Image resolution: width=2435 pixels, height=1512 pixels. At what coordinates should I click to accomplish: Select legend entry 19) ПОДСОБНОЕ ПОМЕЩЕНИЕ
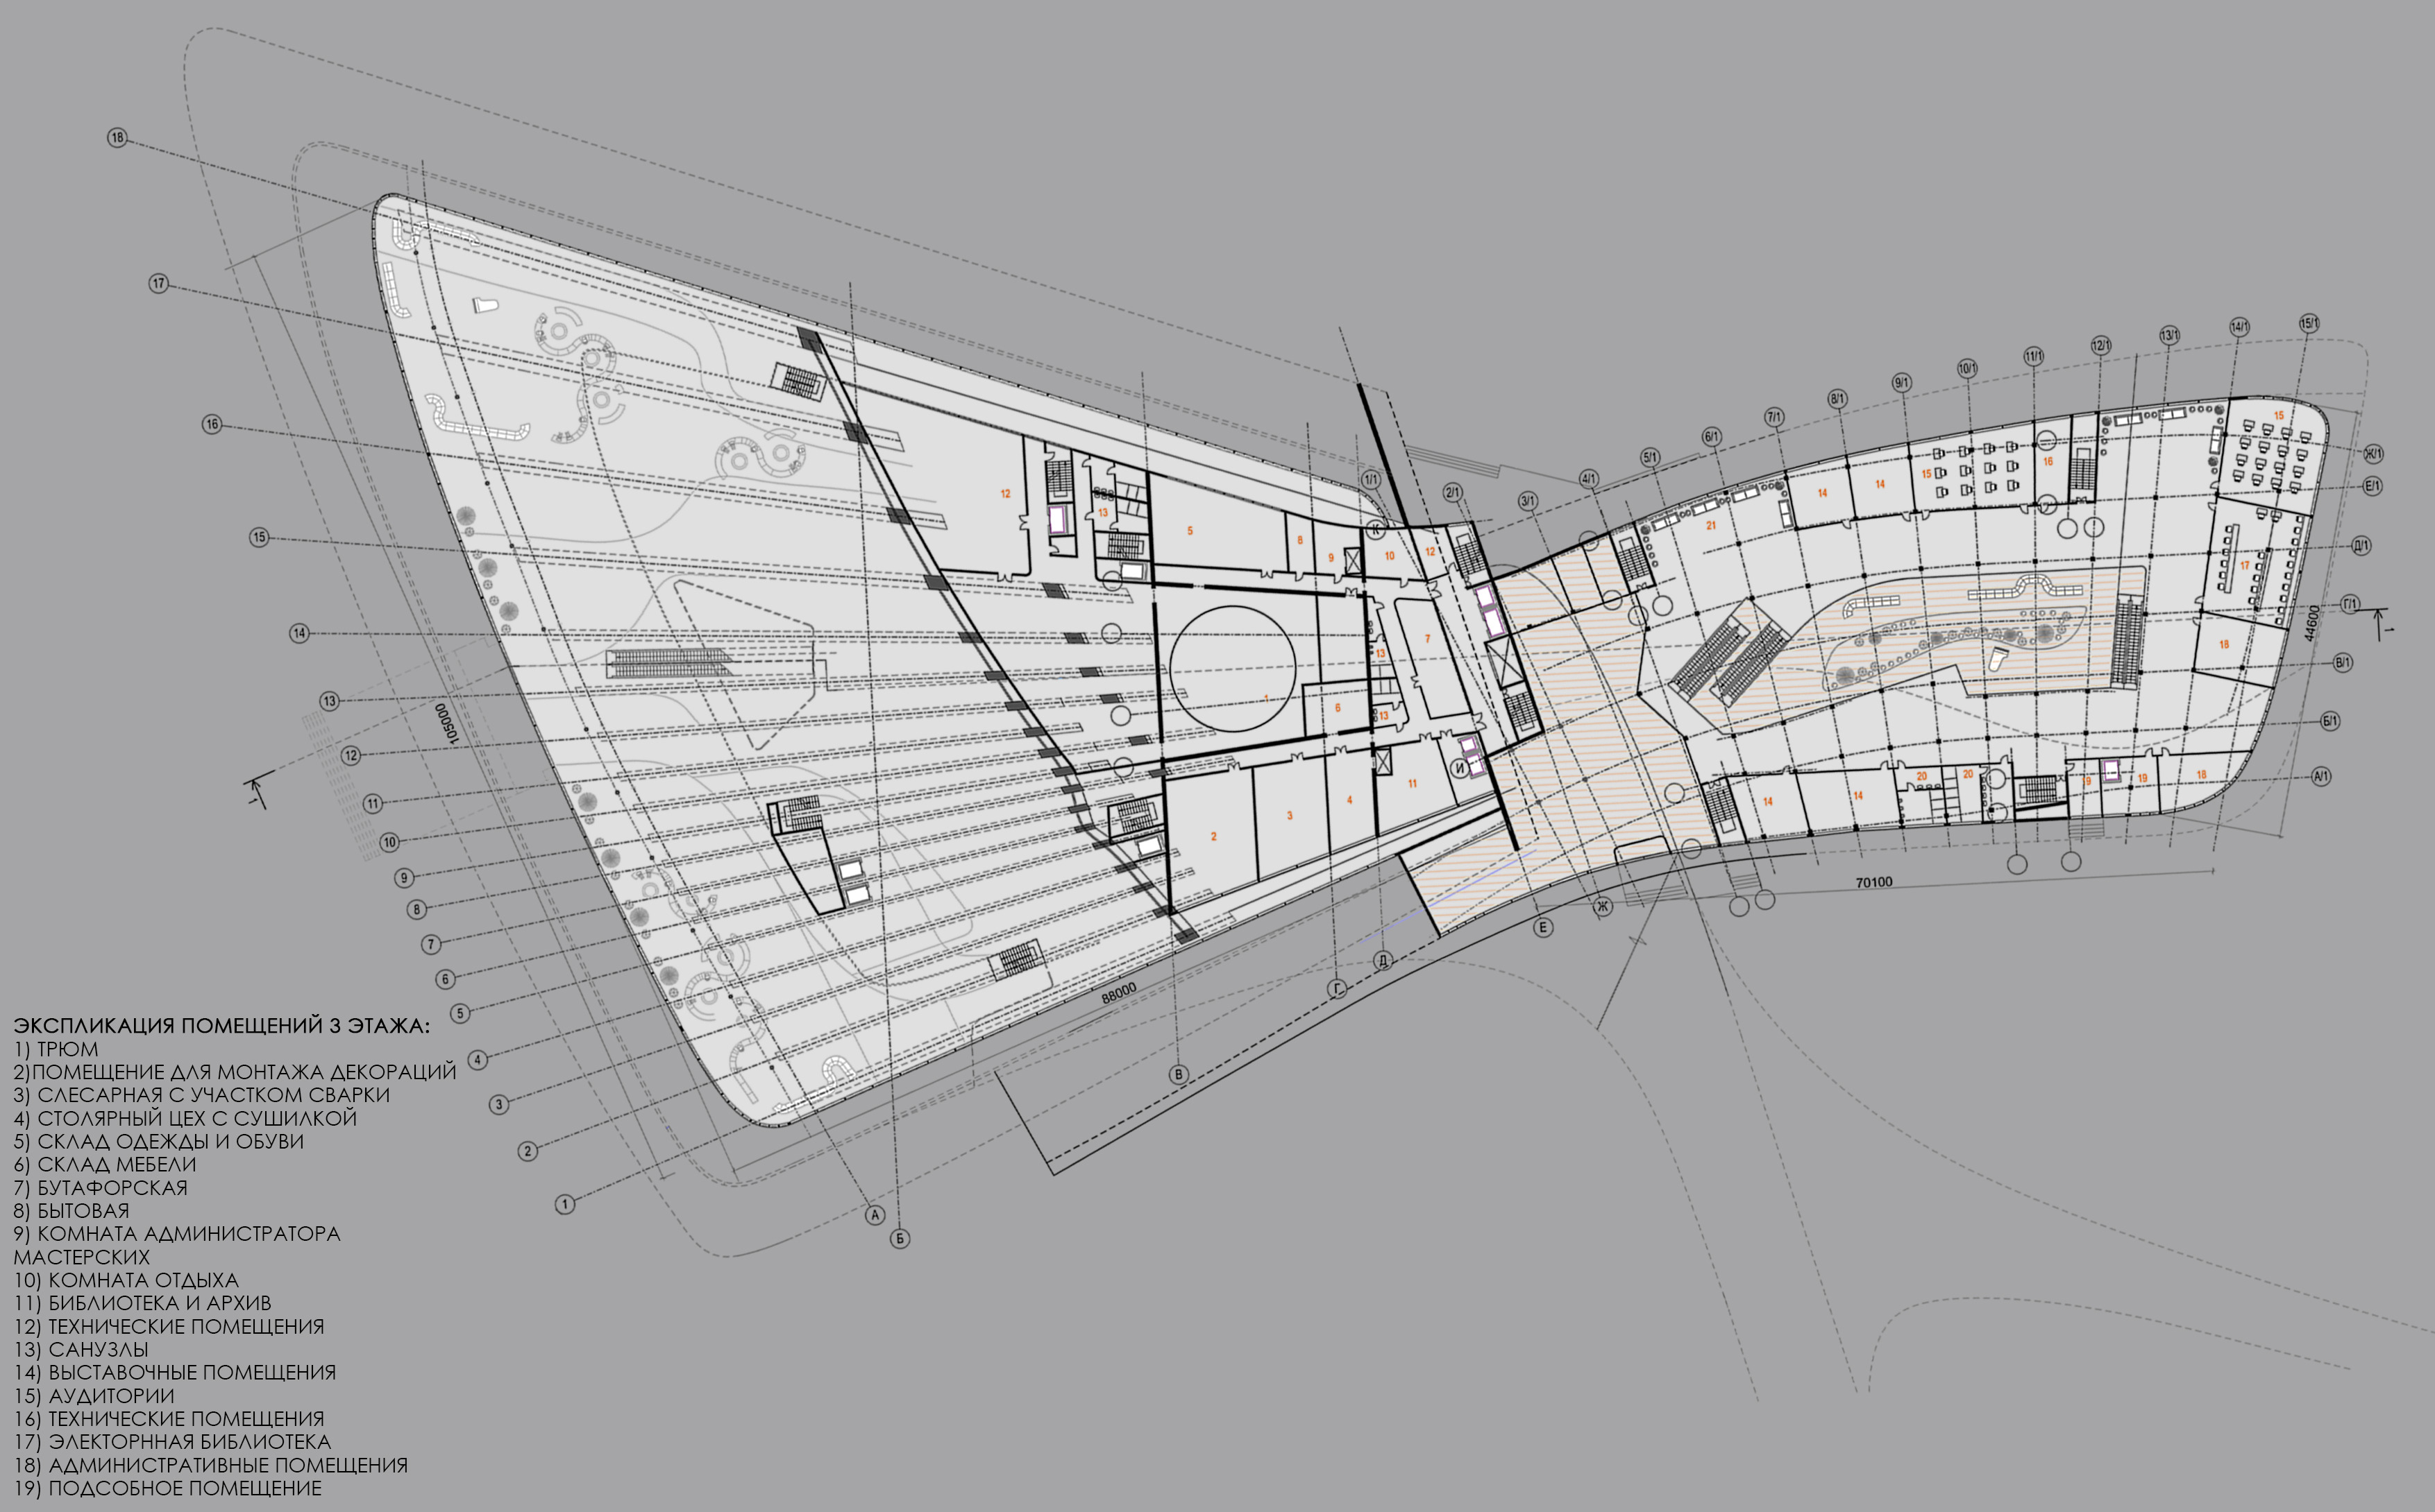(x=168, y=1488)
